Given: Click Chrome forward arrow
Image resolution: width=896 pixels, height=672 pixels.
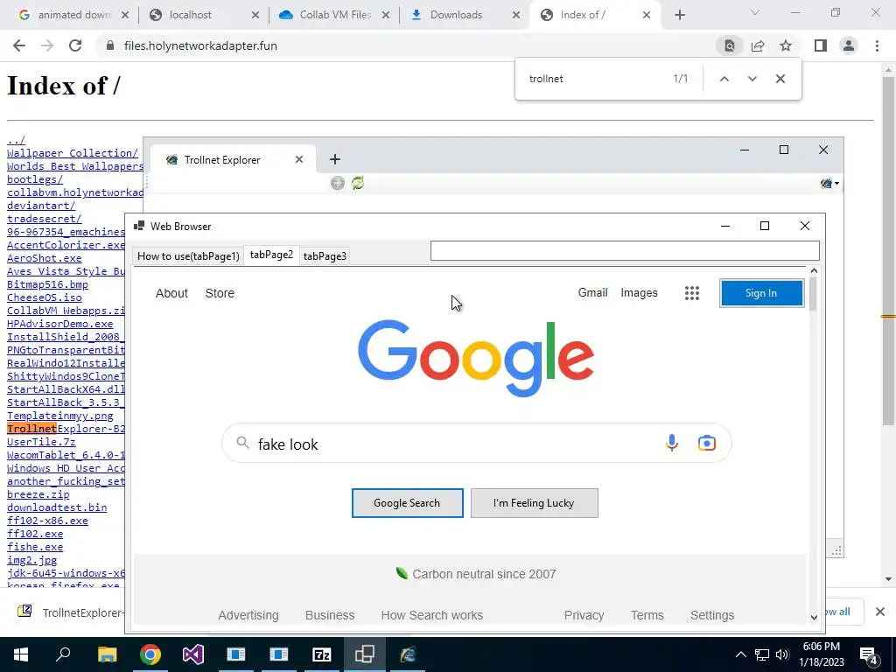Looking at the screenshot, I should pos(47,45).
